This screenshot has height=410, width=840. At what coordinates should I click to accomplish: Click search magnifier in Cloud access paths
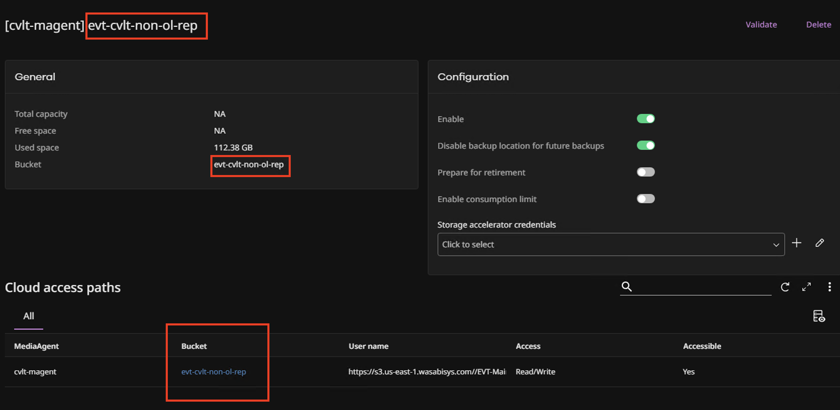tap(626, 287)
